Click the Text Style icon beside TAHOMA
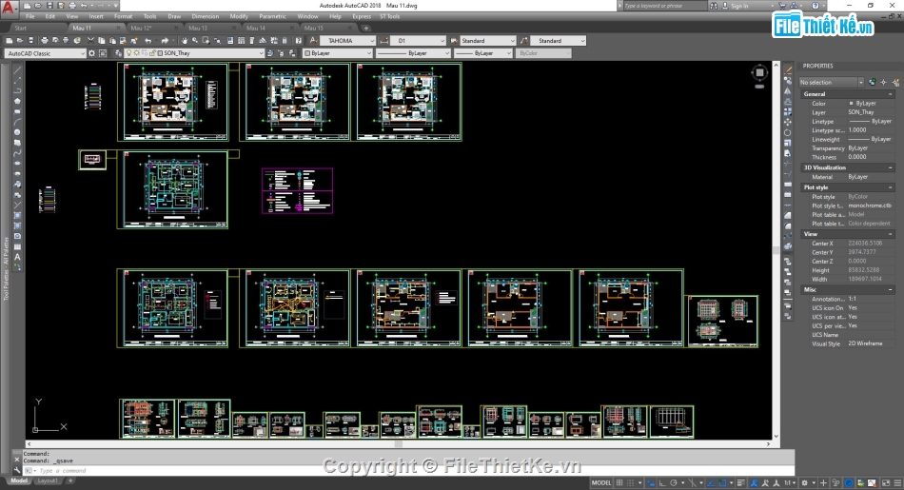This screenshot has width=904, height=490. 313,40
